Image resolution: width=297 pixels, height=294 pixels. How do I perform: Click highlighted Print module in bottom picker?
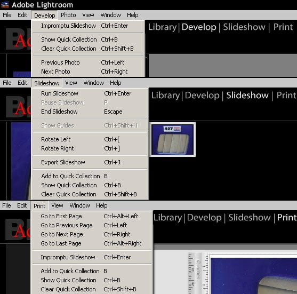[287, 217]
